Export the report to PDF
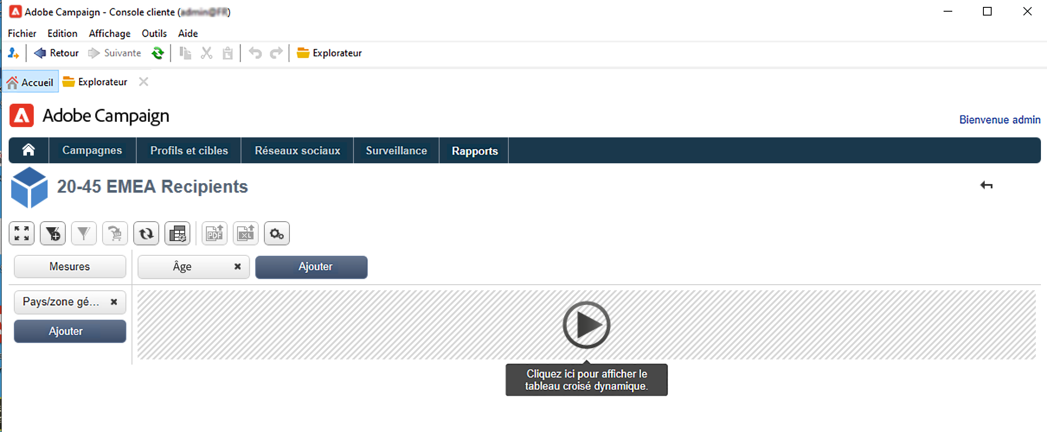 [215, 233]
